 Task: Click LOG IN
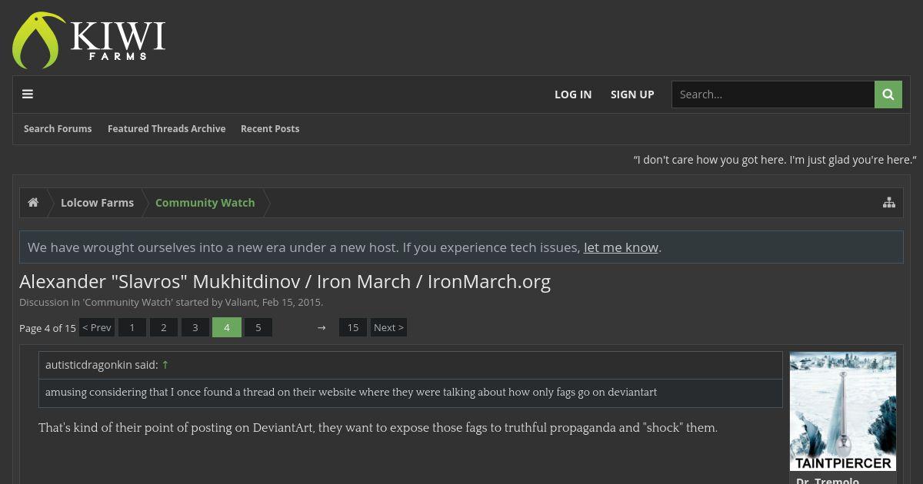pyautogui.click(x=573, y=94)
